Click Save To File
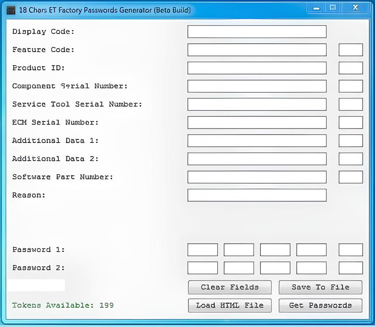The width and height of the screenshot is (375, 327). 320,287
